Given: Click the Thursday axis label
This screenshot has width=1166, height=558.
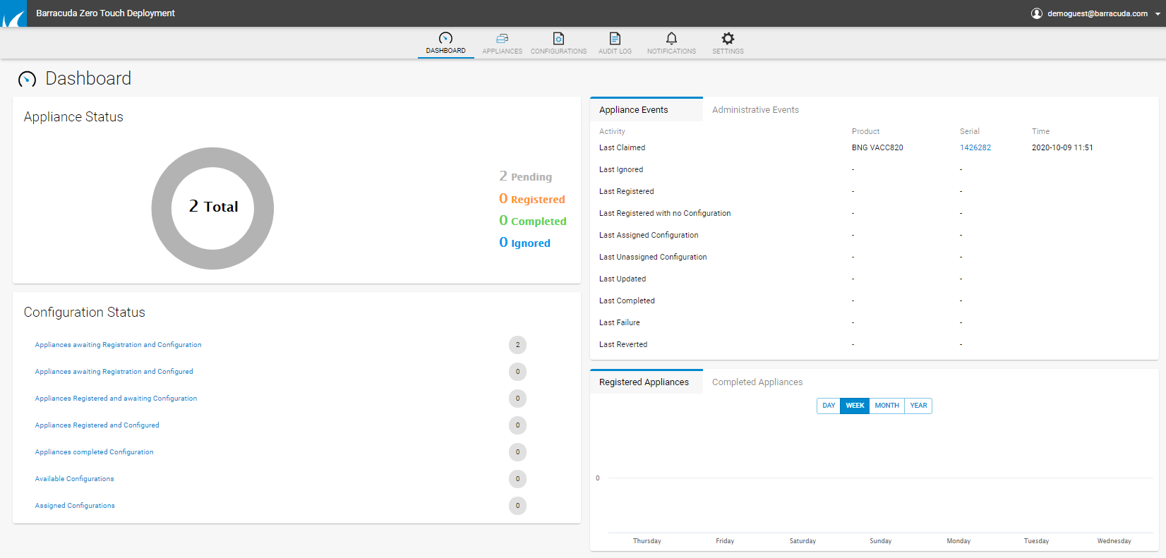Looking at the screenshot, I should [647, 541].
